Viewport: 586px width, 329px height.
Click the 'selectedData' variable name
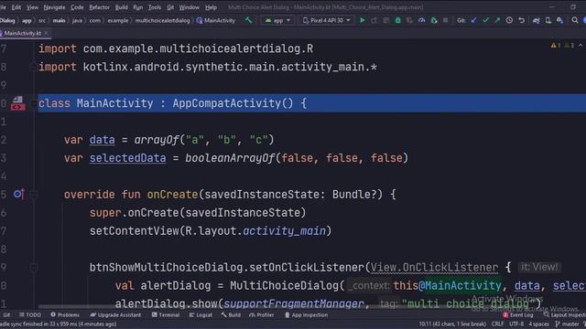point(127,158)
